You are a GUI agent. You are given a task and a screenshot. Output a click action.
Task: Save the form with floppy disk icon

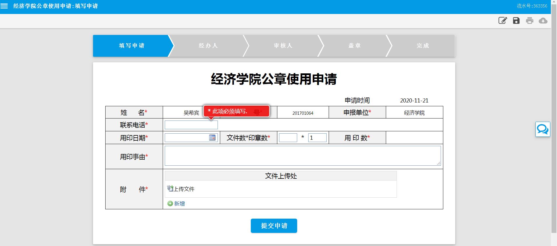(x=516, y=21)
